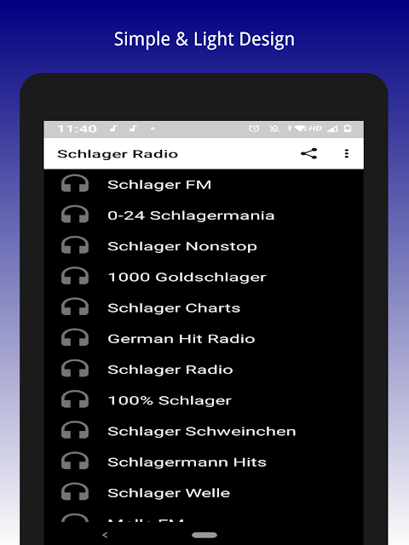Click headphone icon beside German Hit Radio
This screenshot has width=409, height=545.
[75, 338]
